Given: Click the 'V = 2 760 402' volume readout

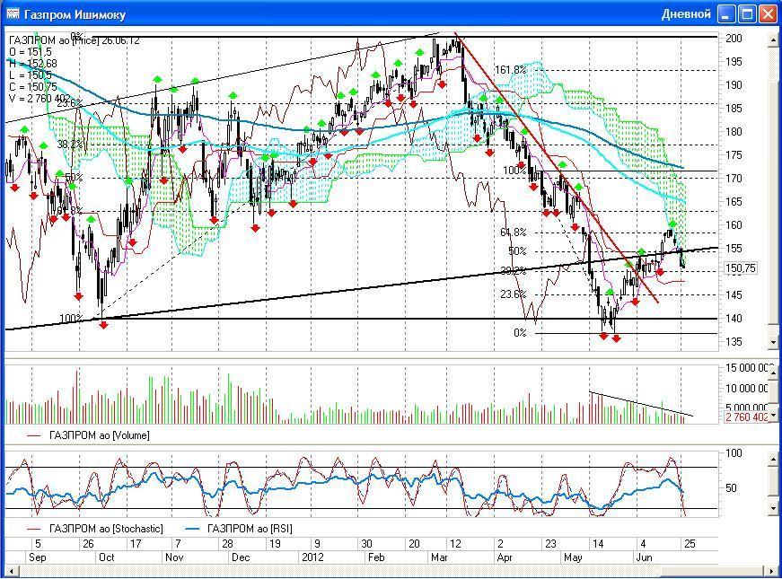Looking at the screenshot, I should click(40, 98).
